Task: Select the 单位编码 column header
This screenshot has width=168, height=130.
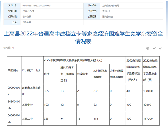Action: pyautogui.click(x=14, y=70)
